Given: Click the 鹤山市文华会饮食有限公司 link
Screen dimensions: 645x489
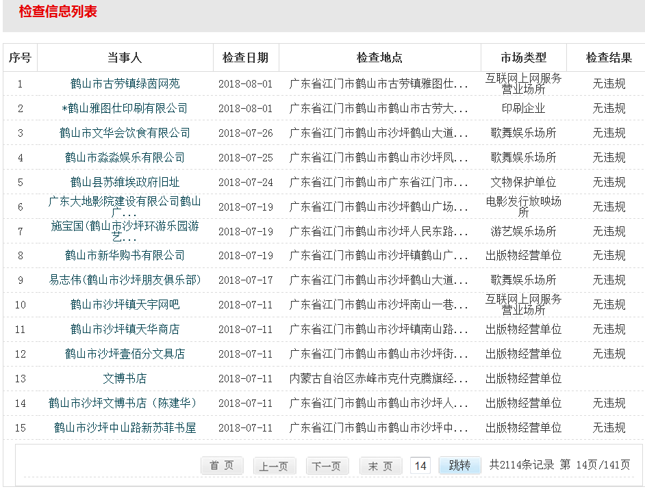Looking at the screenshot, I should [x=125, y=133].
